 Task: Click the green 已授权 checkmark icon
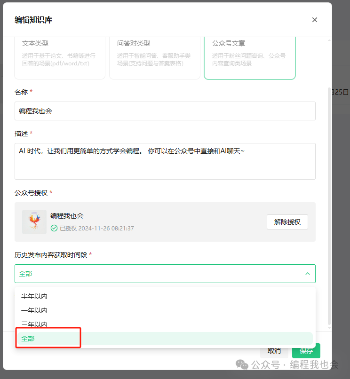pos(54,229)
